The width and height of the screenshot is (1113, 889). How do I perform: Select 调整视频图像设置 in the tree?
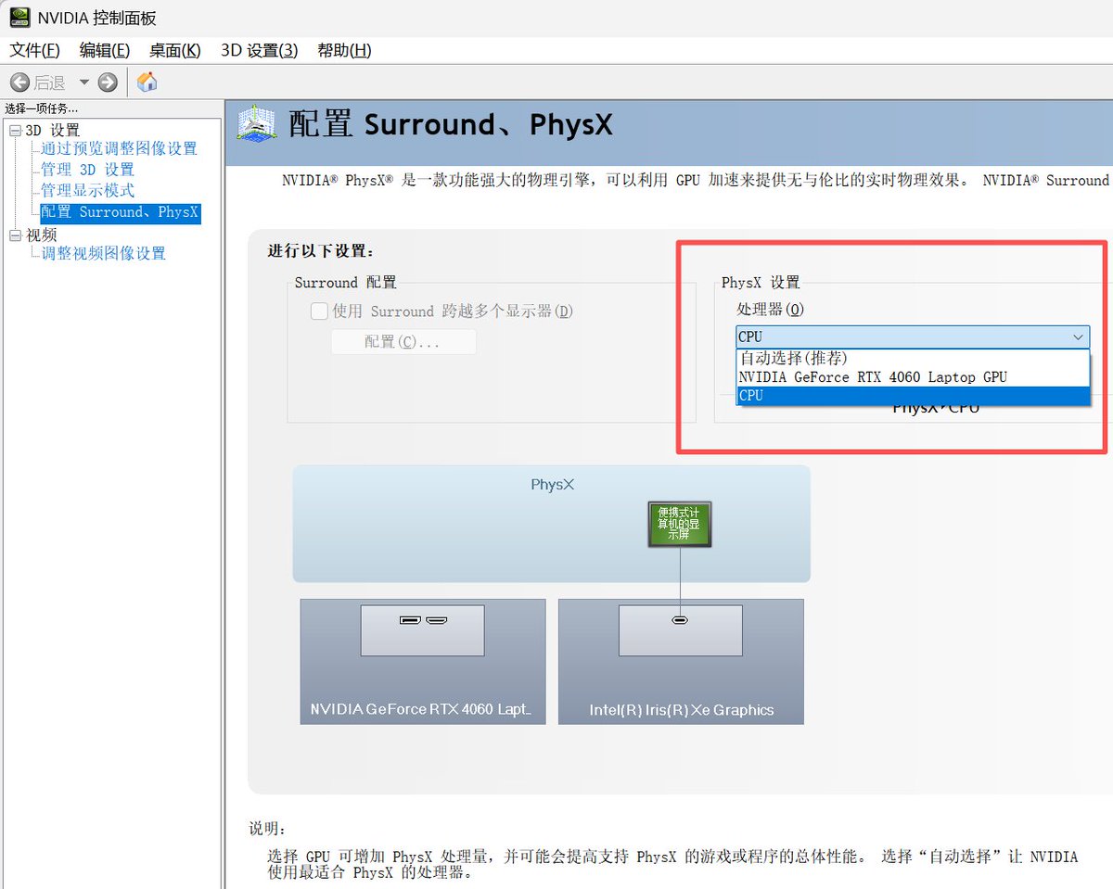[x=103, y=253]
